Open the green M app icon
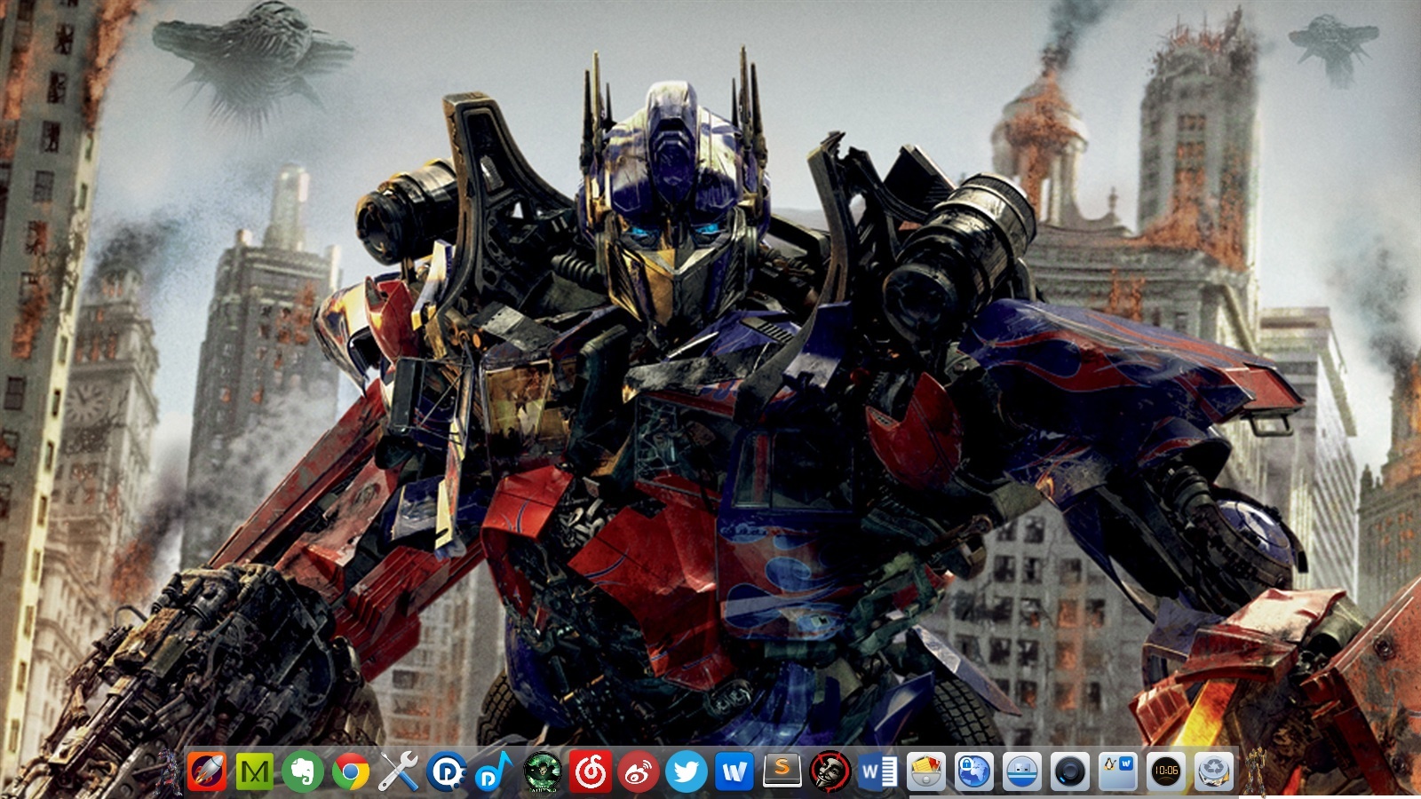 255,771
